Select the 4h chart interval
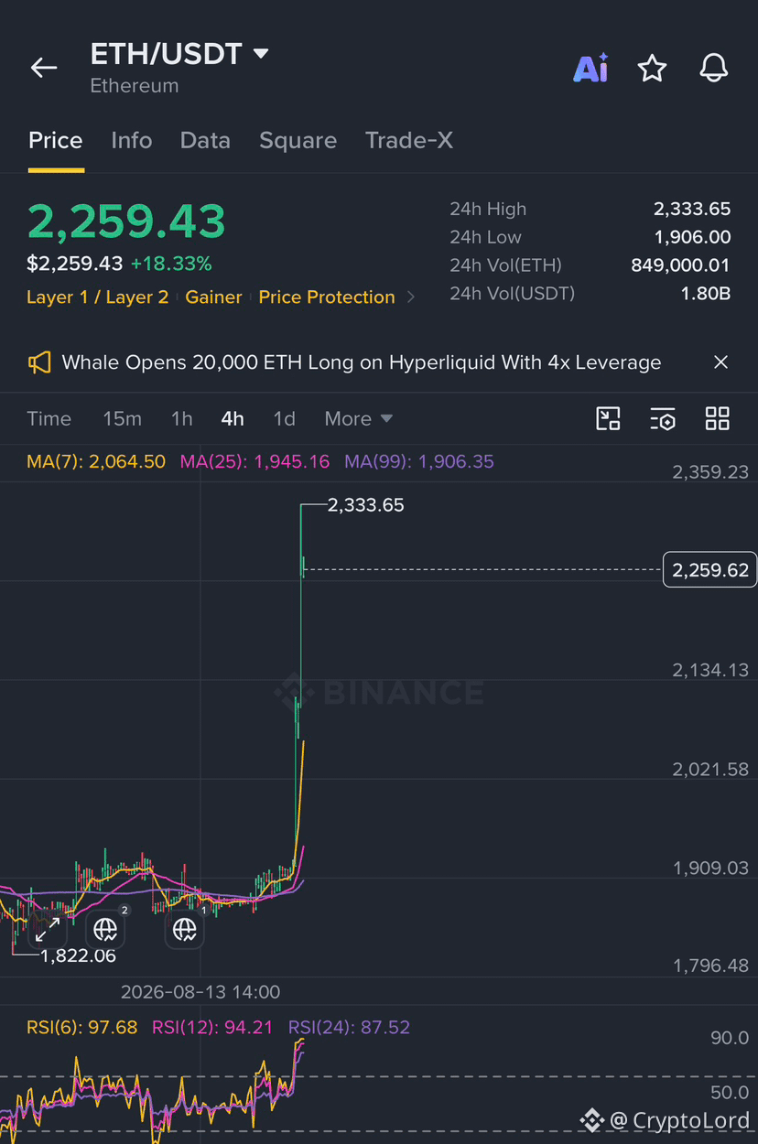Viewport: 758px width, 1144px height. click(x=233, y=419)
